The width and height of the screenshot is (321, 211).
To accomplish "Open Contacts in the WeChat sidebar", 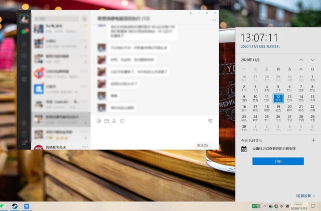I will (24, 43).
